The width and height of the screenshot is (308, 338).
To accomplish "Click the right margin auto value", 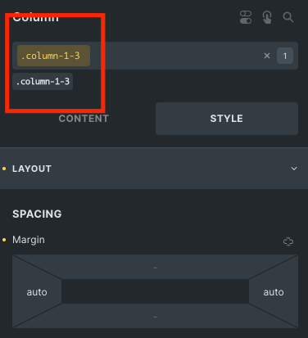I will point(274,292).
